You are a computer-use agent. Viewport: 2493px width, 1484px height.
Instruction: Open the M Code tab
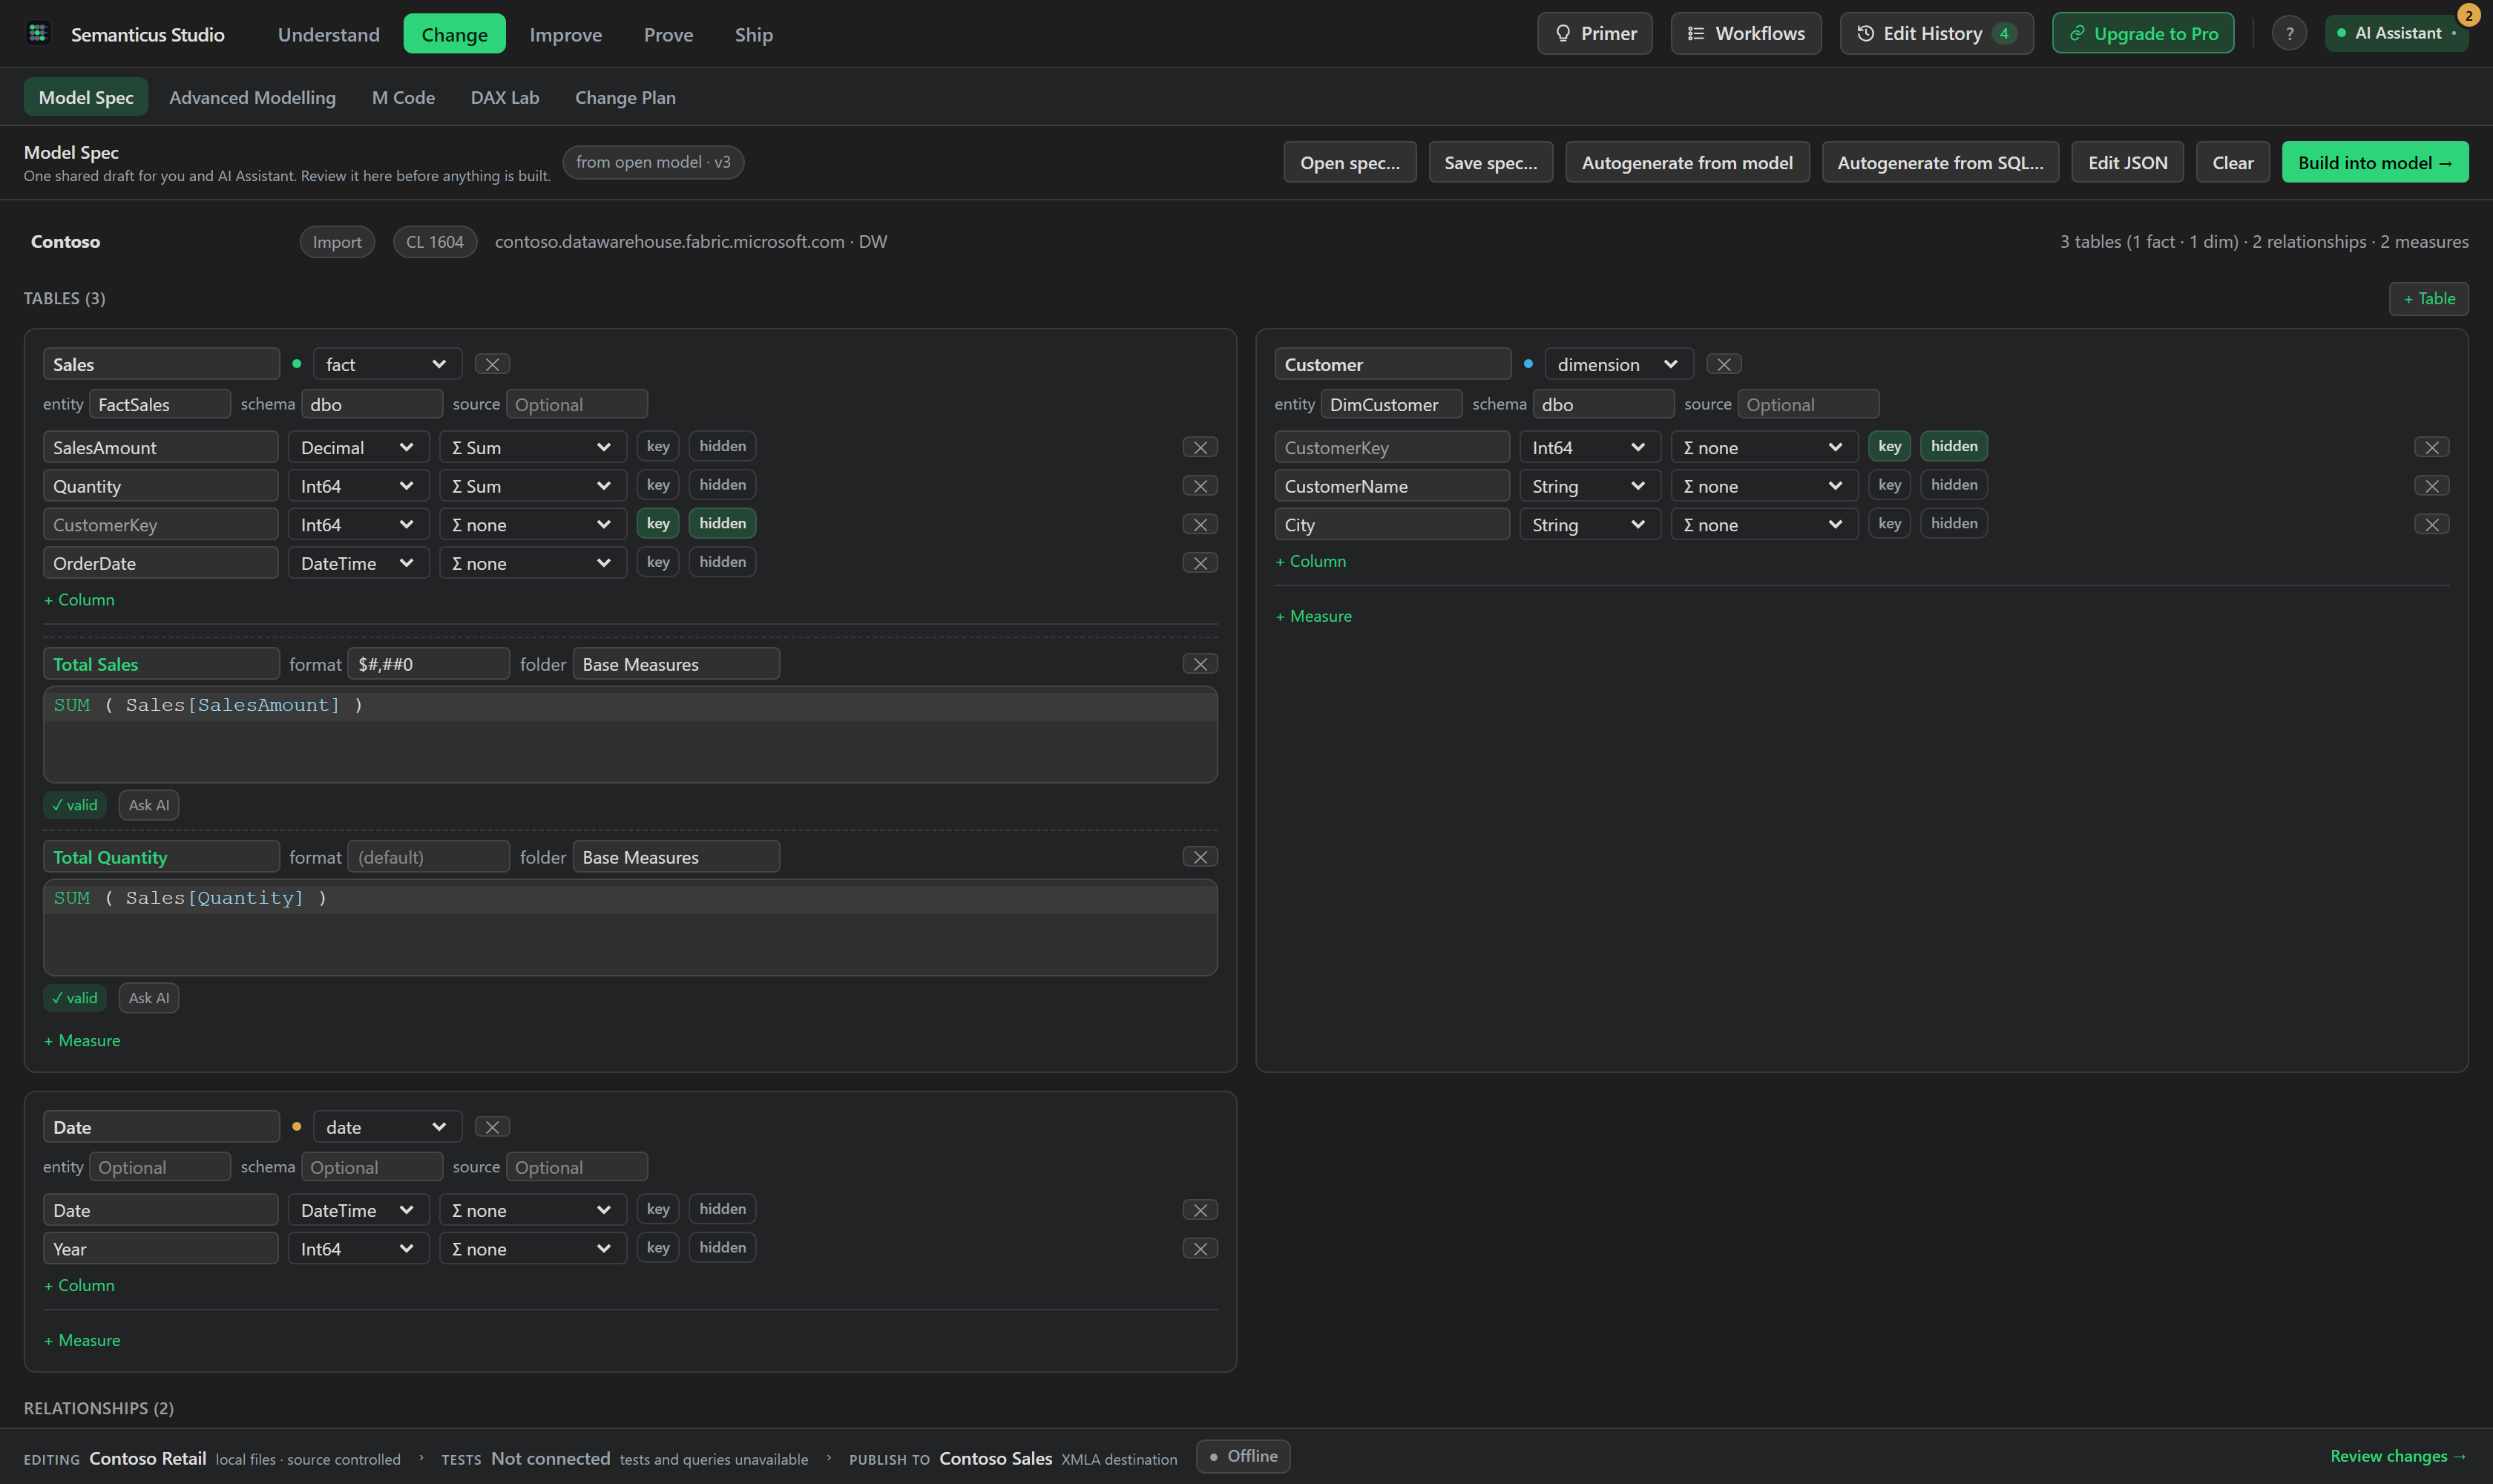click(403, 97)
